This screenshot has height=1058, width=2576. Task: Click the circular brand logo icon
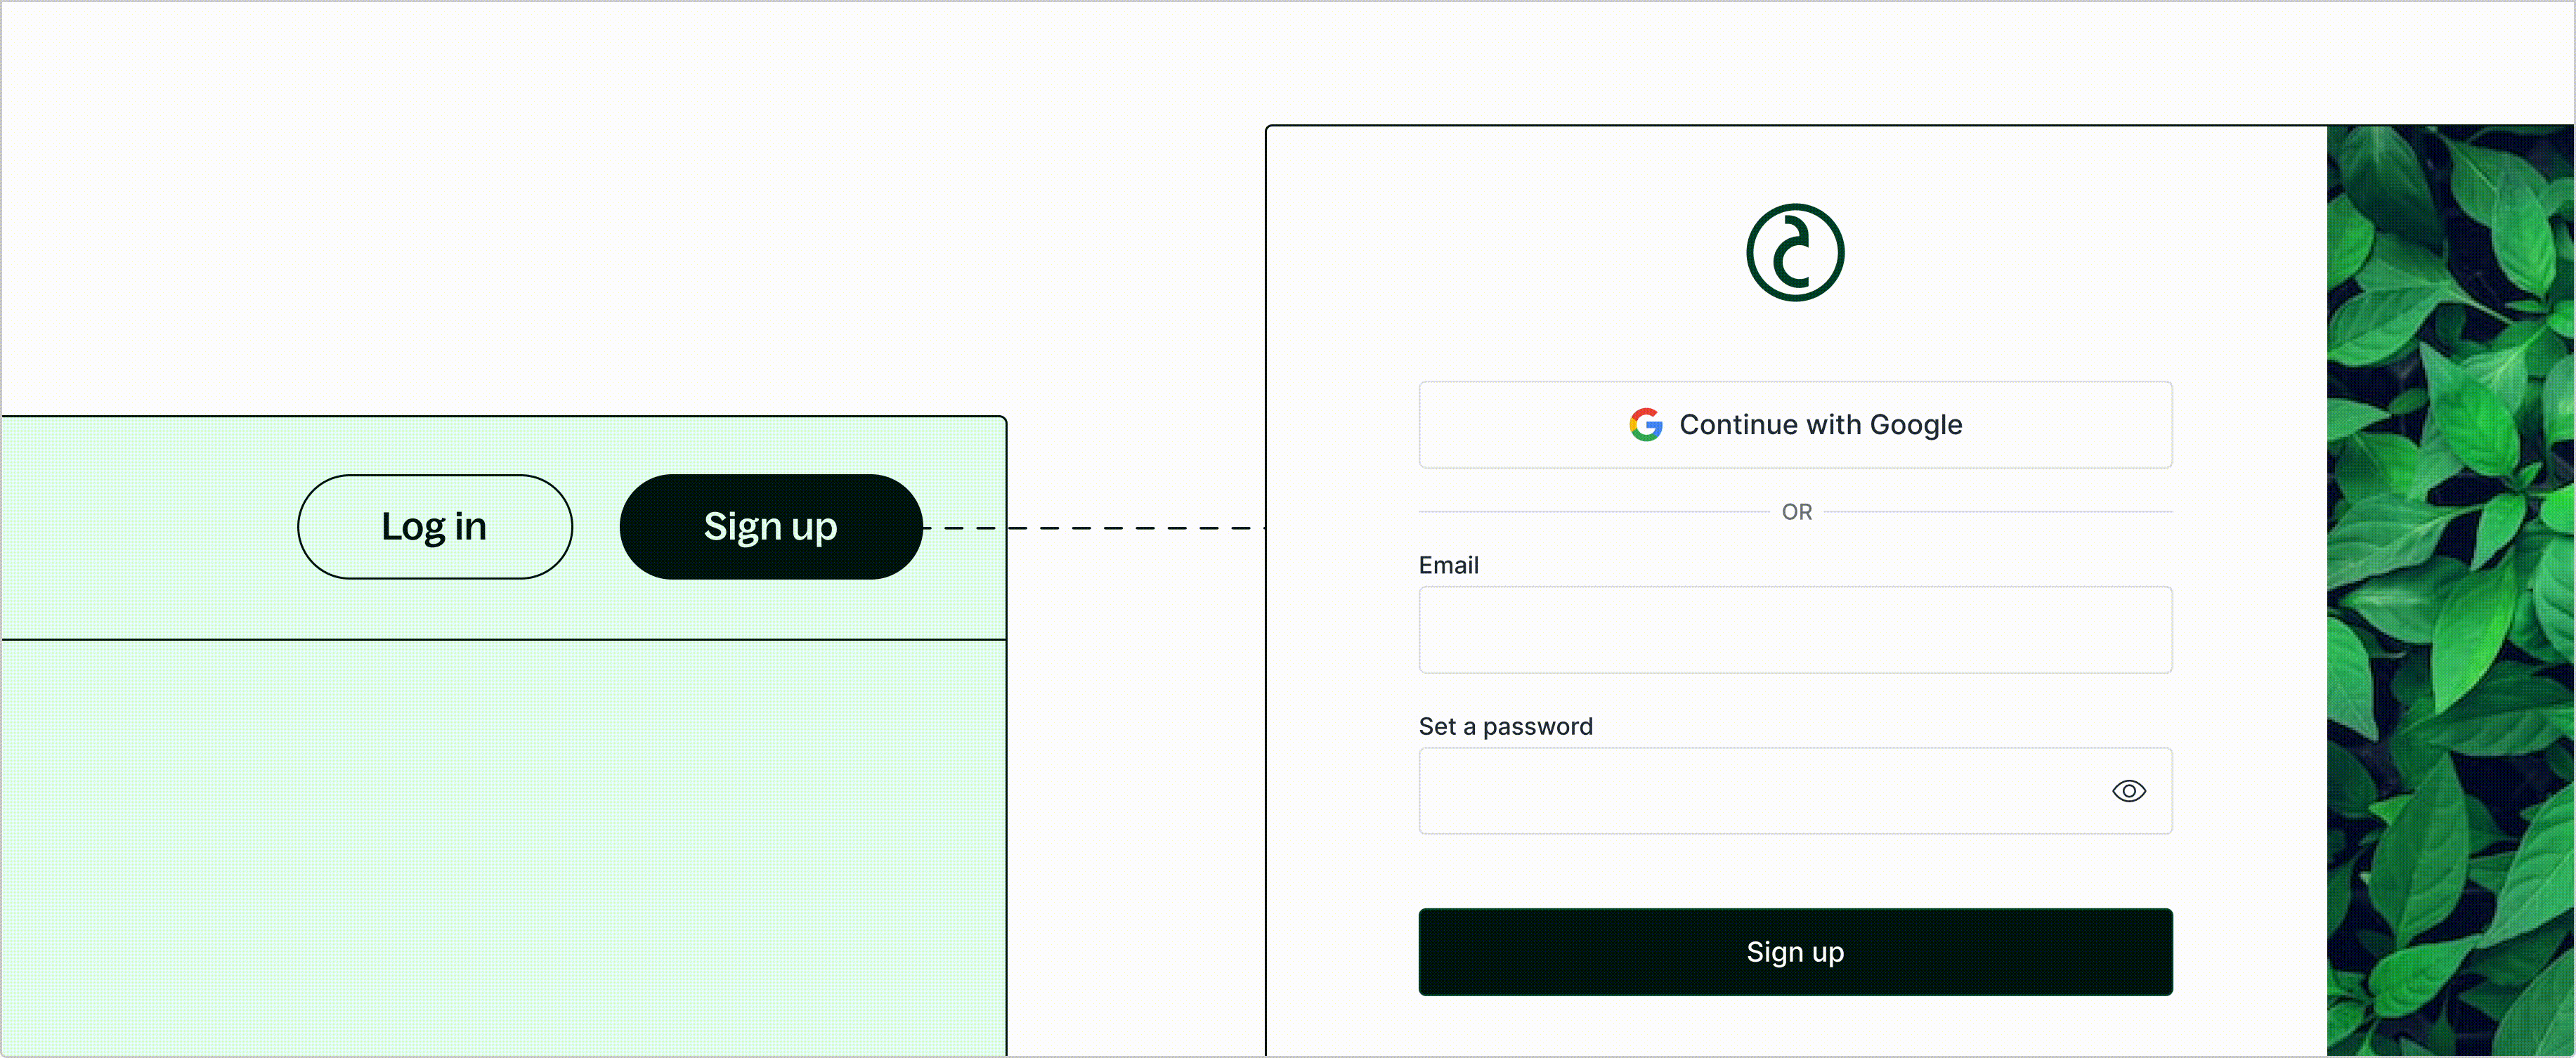coord(1795,251)
